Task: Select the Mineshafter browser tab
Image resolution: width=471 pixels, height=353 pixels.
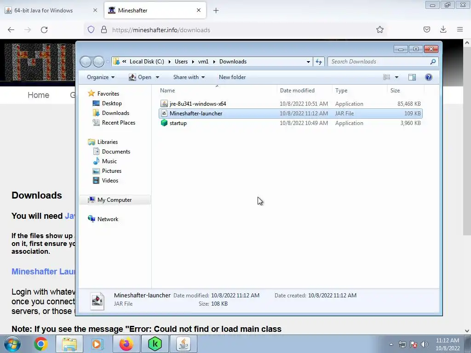Action: (x=155, y=10)
